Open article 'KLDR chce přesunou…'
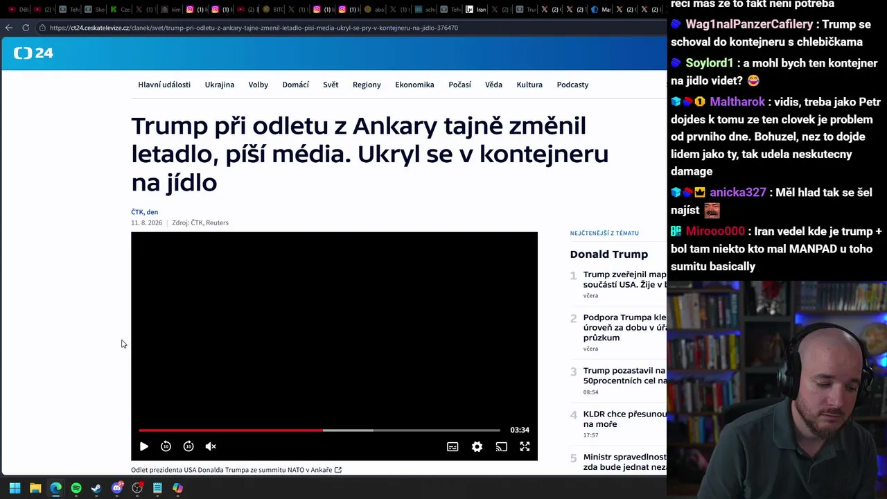Screen dimensions: 887x499 624,419
